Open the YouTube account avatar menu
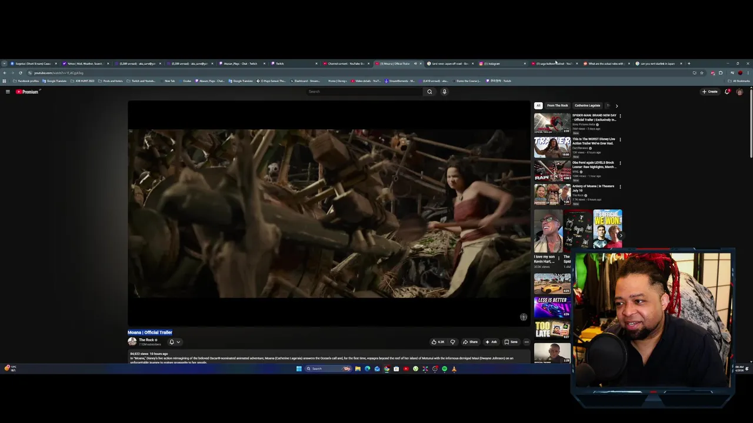Viewport: 753px width, 423px height. pos(739,92)
